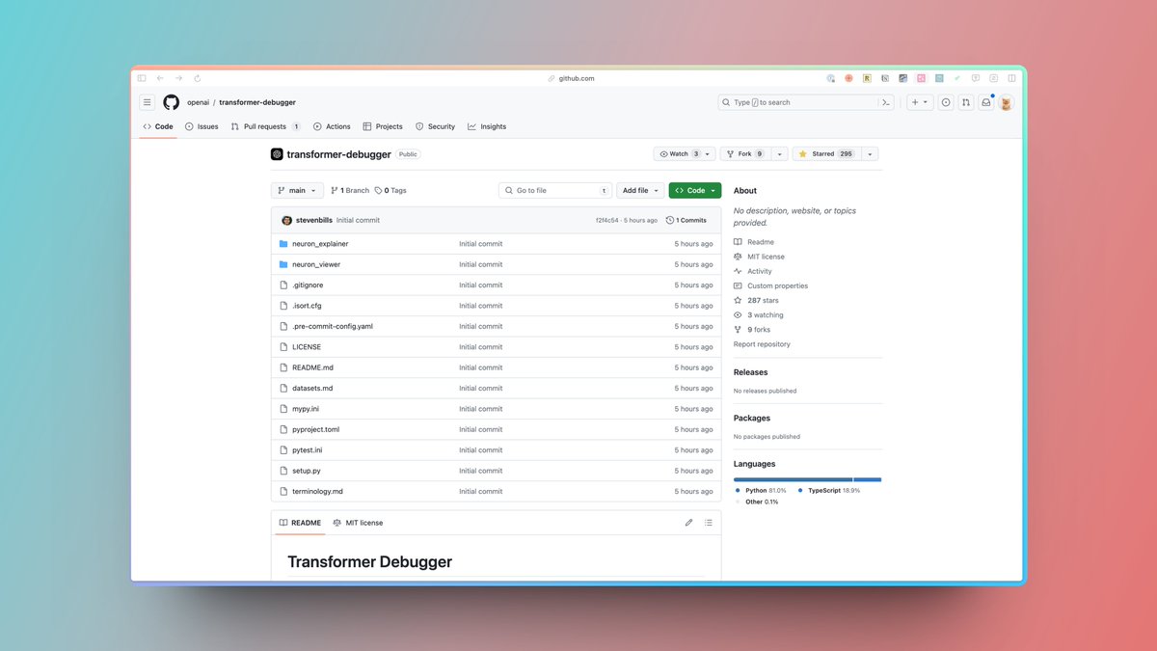The height and width of the screenshot is (651, 1157).
Task: Open the setup.py file
Action: [x=307, y=471]
